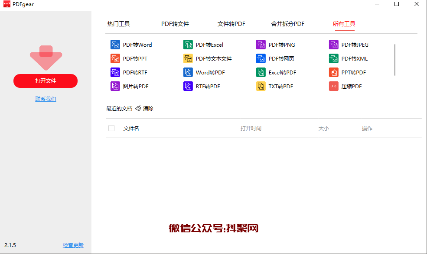Click the version number 2.1.5

click(10, 245)
